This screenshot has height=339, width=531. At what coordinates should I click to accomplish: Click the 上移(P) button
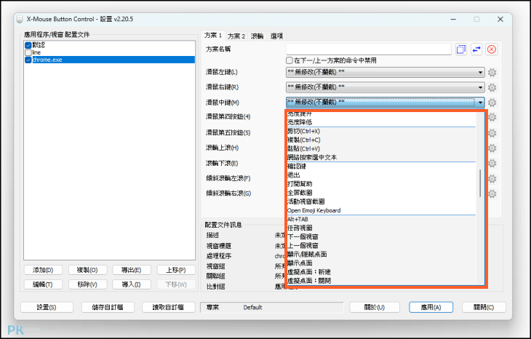pos(176,270)
